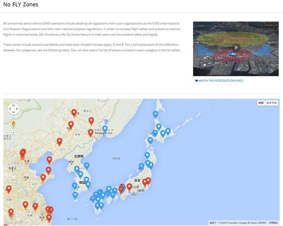The width and height of the screenshot is (283, 226).
Task: Pan the map up with the arrow control
Action: click(14, 106)
